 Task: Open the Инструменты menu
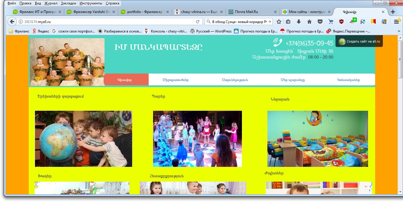[91, 4]
